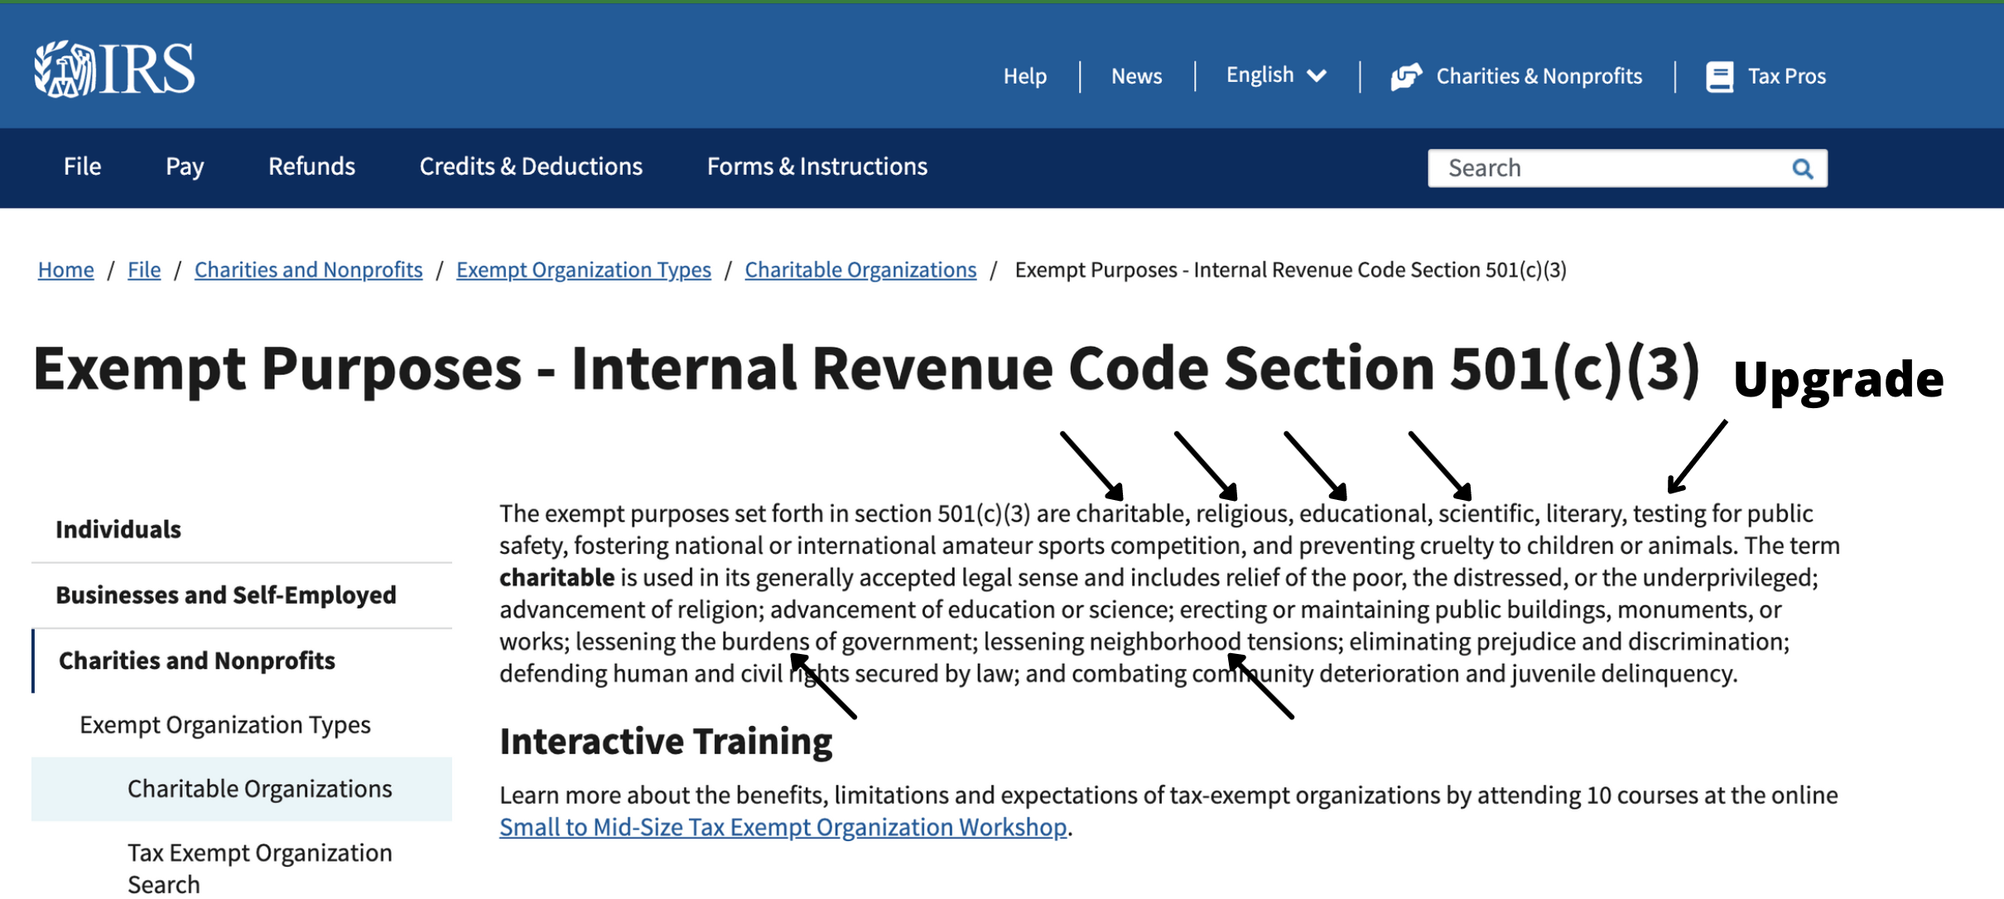Select Businesses and Self-Employed in sidebar
2004x899 pixels.
[242, 595]
